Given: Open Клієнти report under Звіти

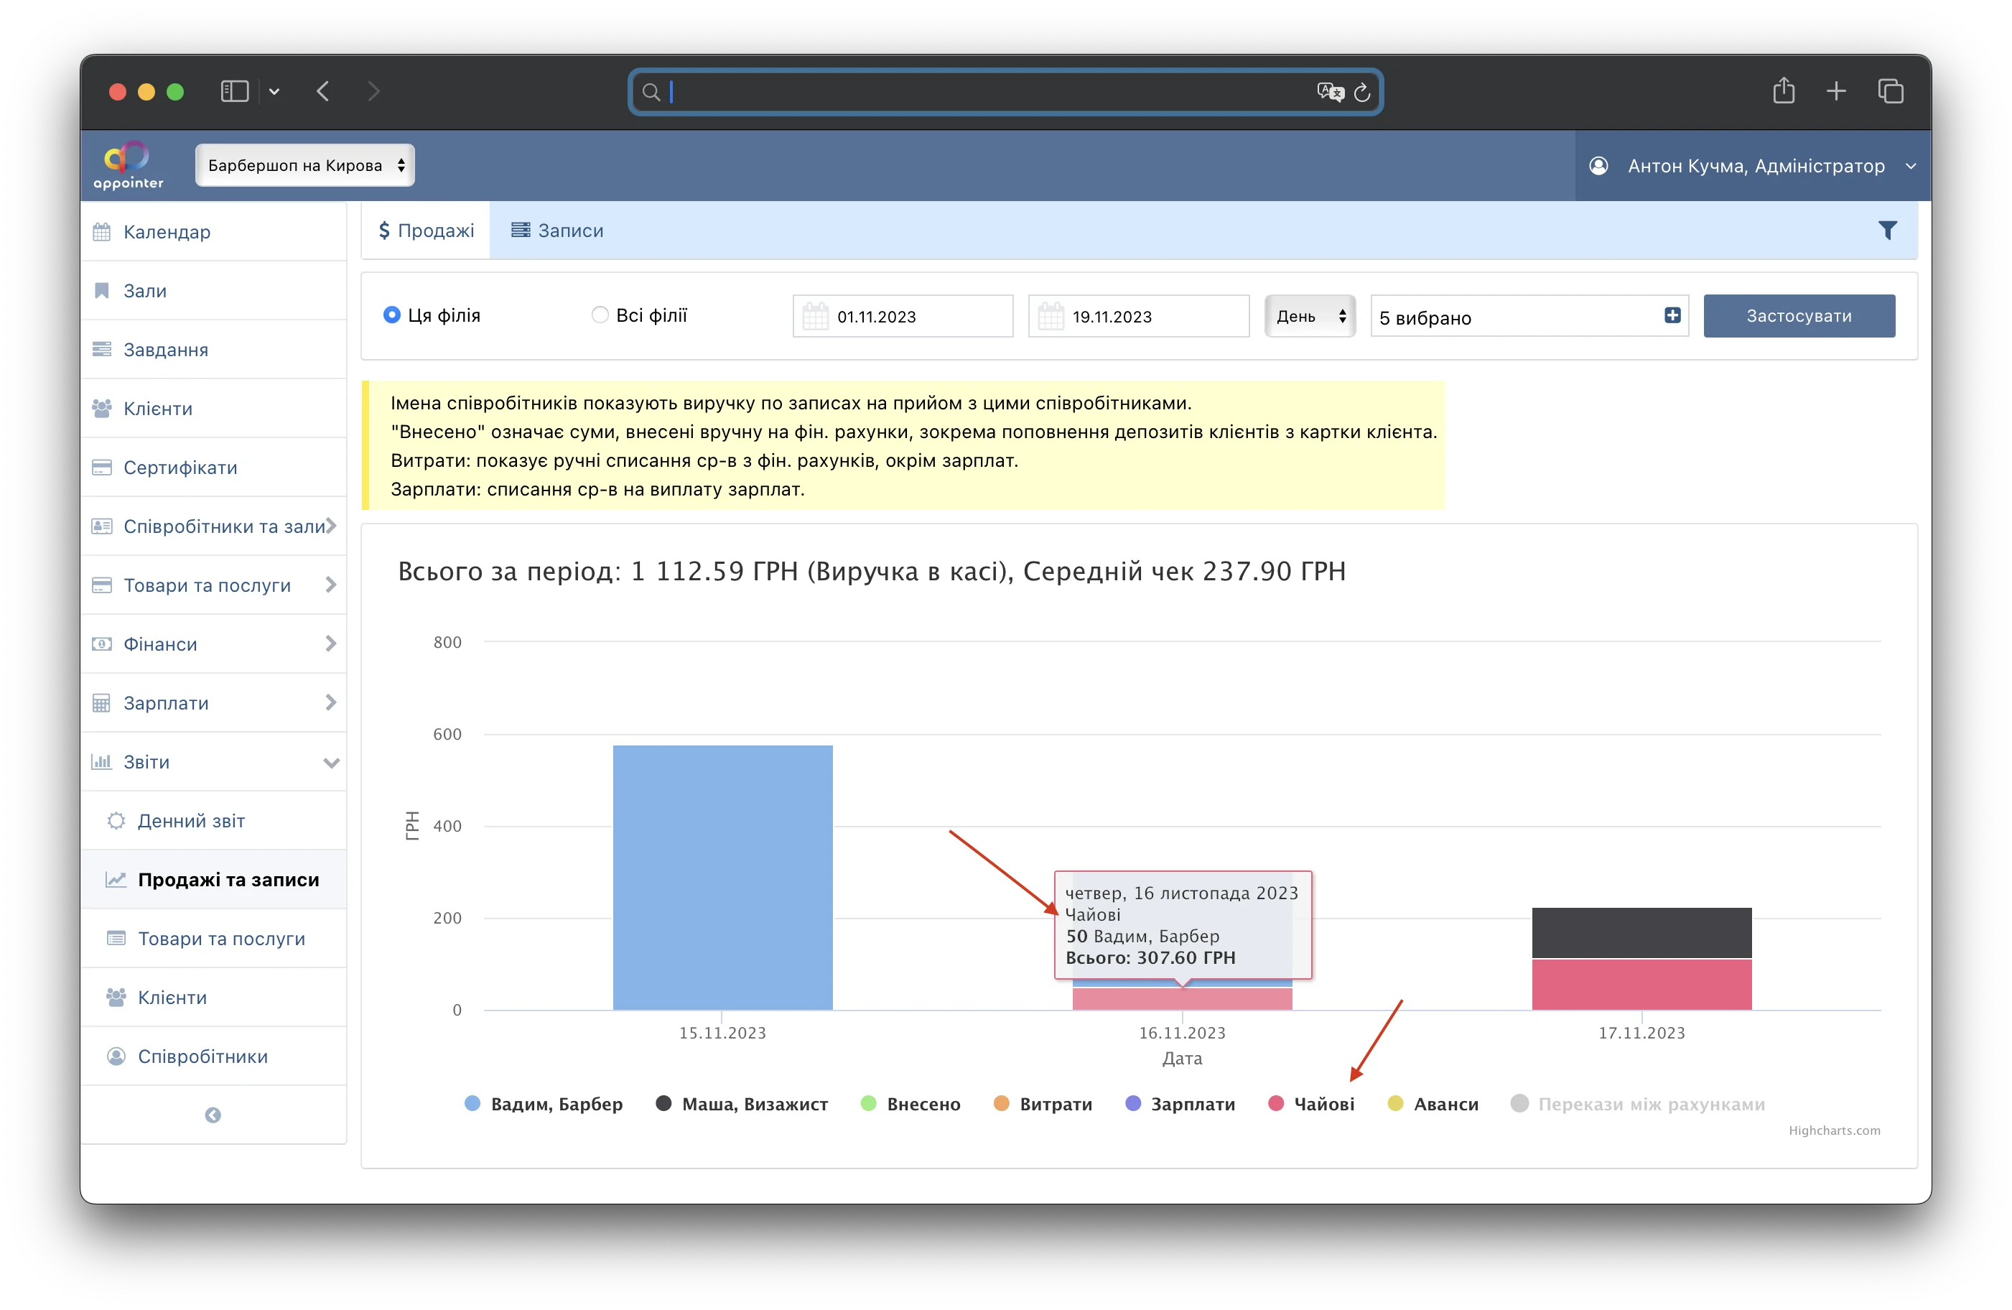Looking at the screenshot, I should (x=213, y=997).
